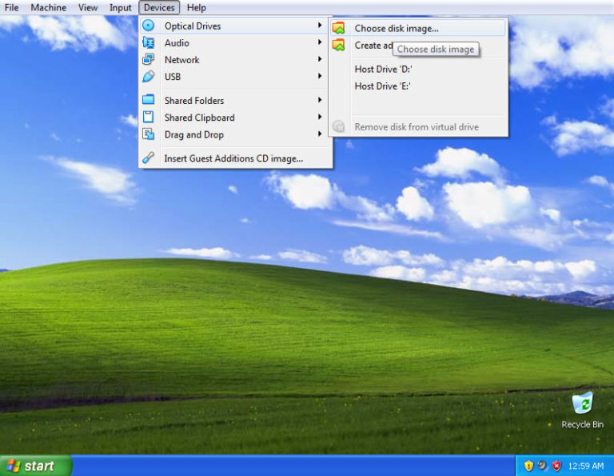614x476 pixels.
Task: Open the Help menu
Action: (196, 7)
